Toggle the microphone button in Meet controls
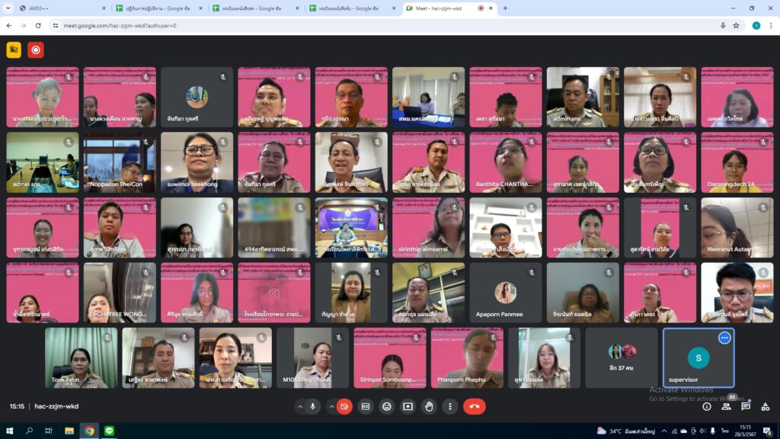780x439 pixels. 312,407
